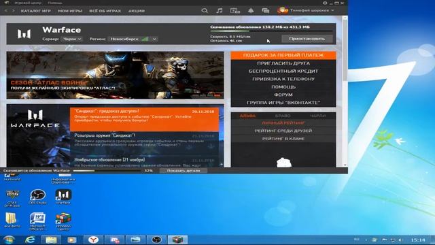The image size is (435, 245).
Task: Open the Игровой центр menu
Action: pos(28,3)
